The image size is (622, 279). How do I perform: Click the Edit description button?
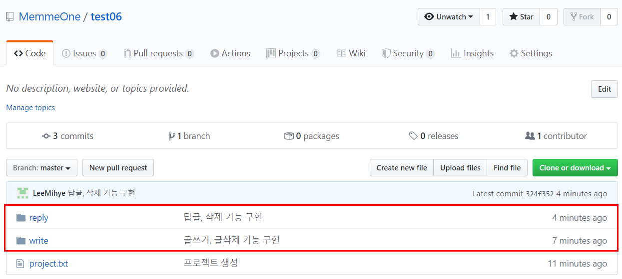(x=605, y=89)
